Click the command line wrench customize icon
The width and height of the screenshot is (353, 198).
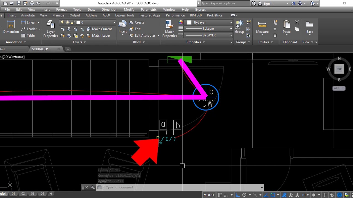(x=93, y=187)
